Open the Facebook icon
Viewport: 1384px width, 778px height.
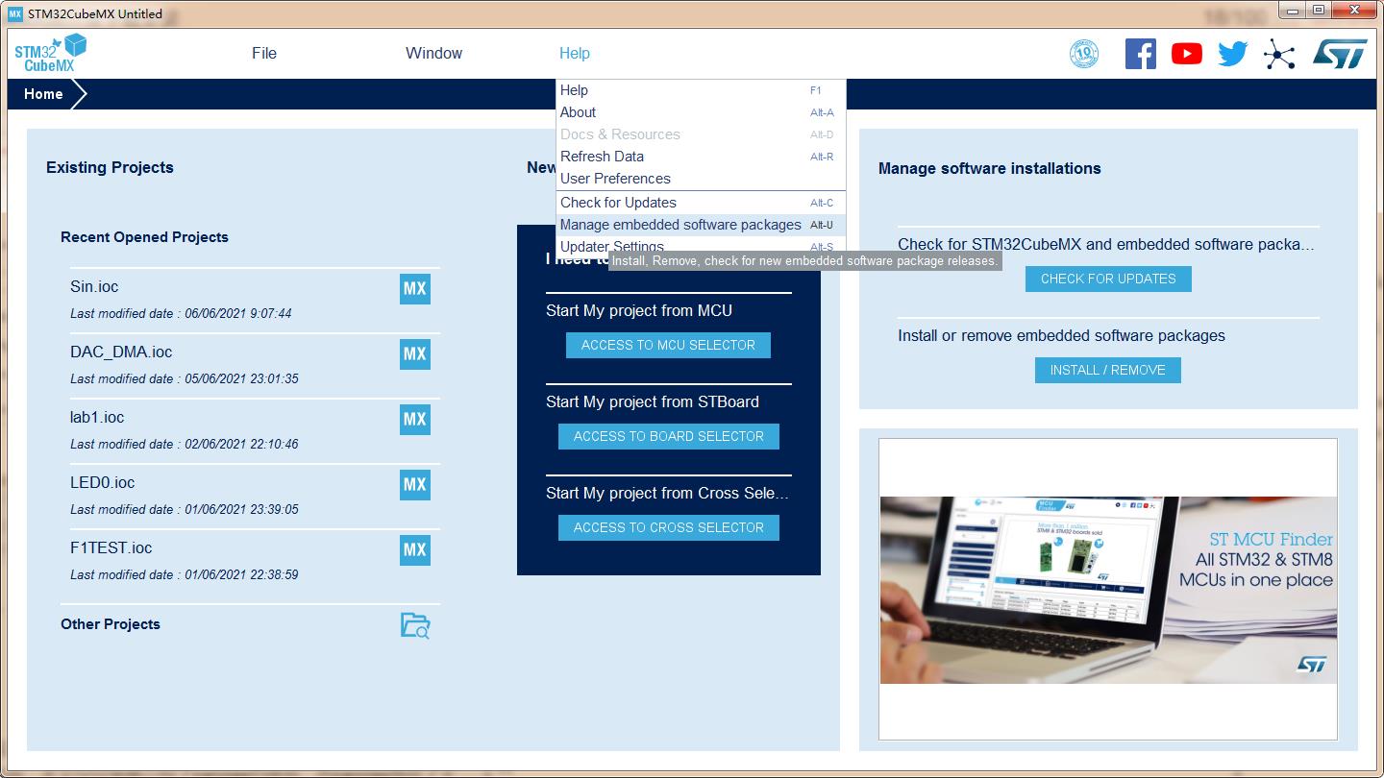[1141, 54]
